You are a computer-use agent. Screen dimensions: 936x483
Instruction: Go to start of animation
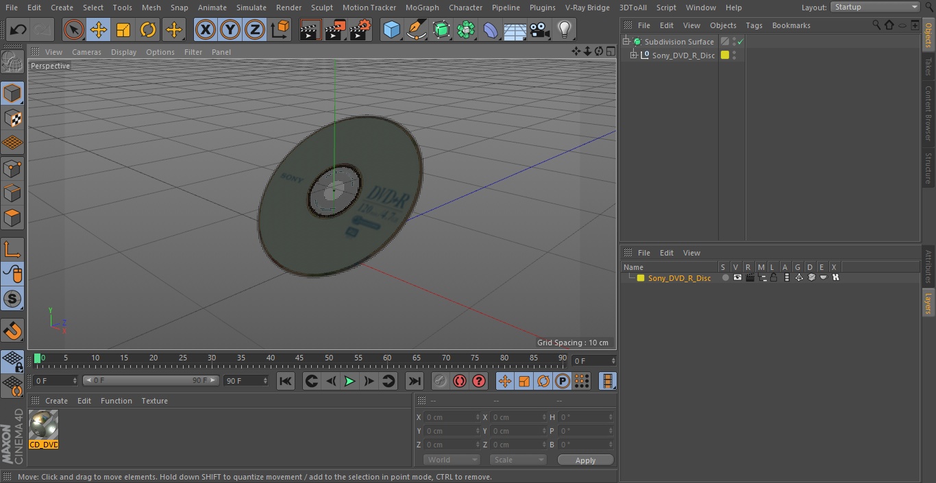click(286, 381)
